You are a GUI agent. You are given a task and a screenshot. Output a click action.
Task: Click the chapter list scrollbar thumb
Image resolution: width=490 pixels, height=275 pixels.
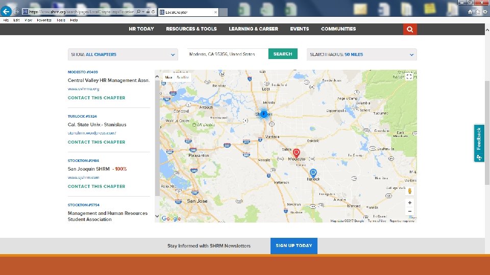(157, 138)
